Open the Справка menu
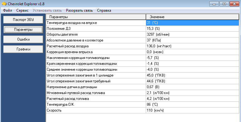Image resolution: width=241 pixels, height=122 pixels. tap(104, 10)
